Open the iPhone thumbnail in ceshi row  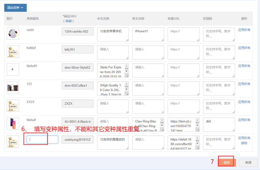click(13, 33)
